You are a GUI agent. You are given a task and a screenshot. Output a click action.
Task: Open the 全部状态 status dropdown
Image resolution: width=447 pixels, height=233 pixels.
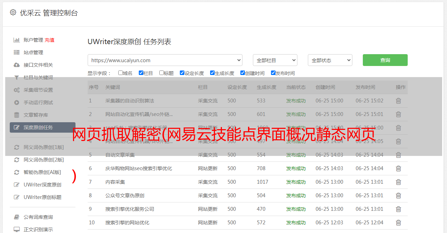(x=330, y=60)
